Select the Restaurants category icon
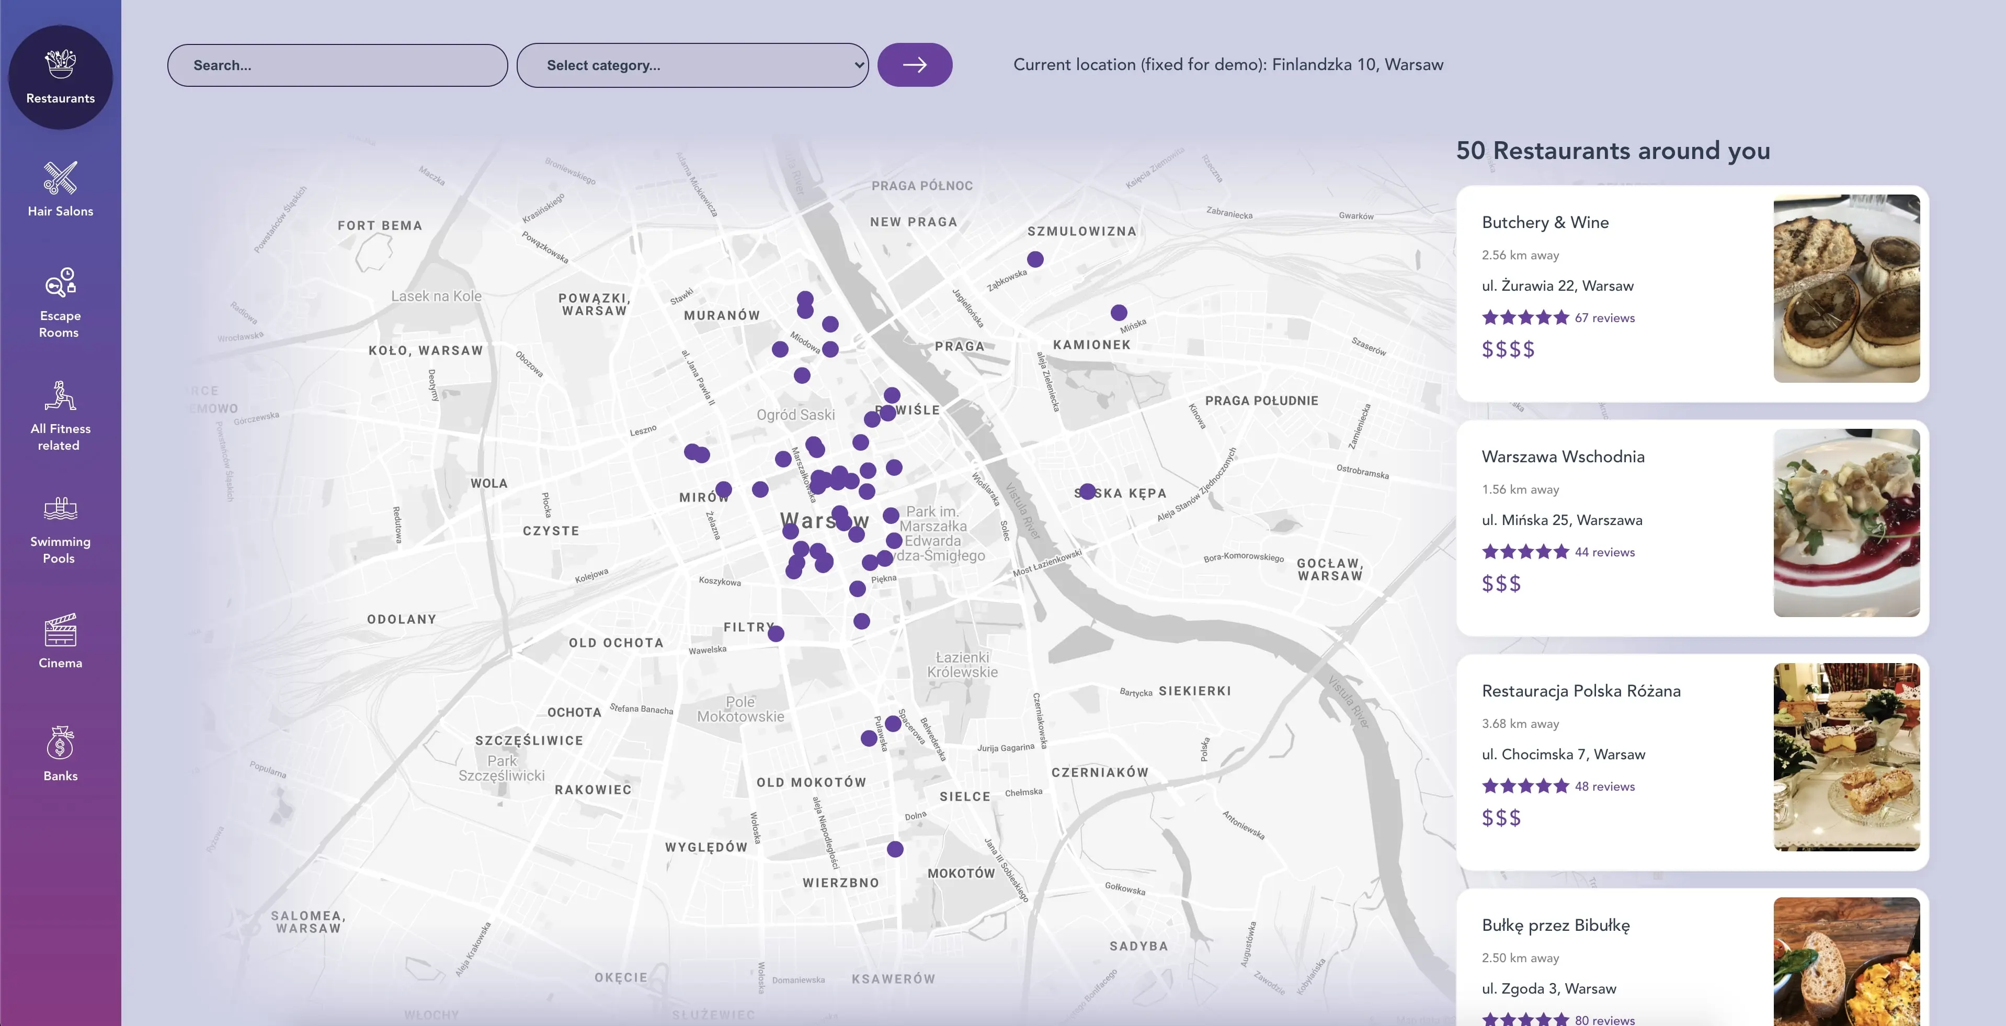 click(61, 75)
